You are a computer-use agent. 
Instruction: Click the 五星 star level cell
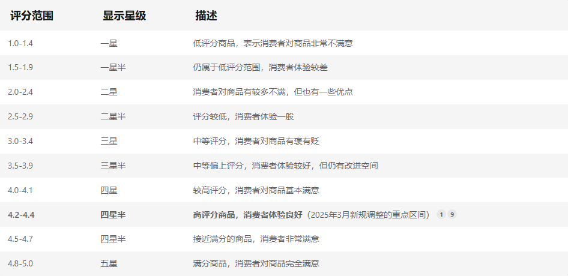(x=109, y=263)
